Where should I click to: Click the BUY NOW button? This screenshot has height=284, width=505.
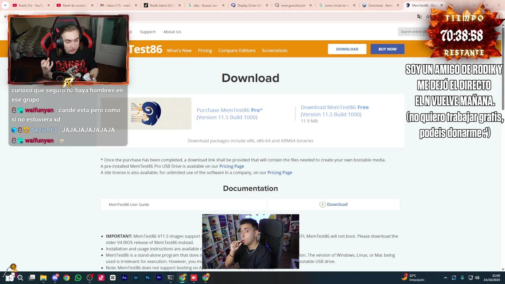387,49
